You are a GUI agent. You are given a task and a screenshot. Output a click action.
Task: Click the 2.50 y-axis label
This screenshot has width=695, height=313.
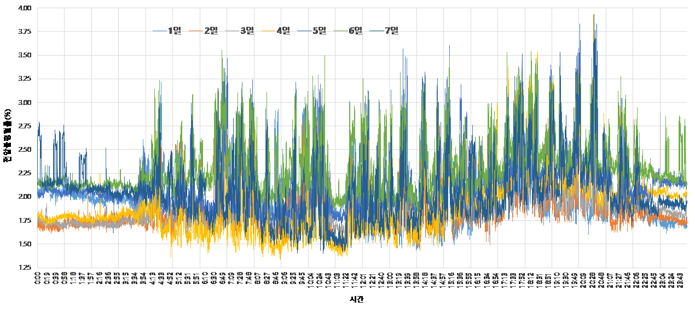pyautogui.click(x=24, y=149)
